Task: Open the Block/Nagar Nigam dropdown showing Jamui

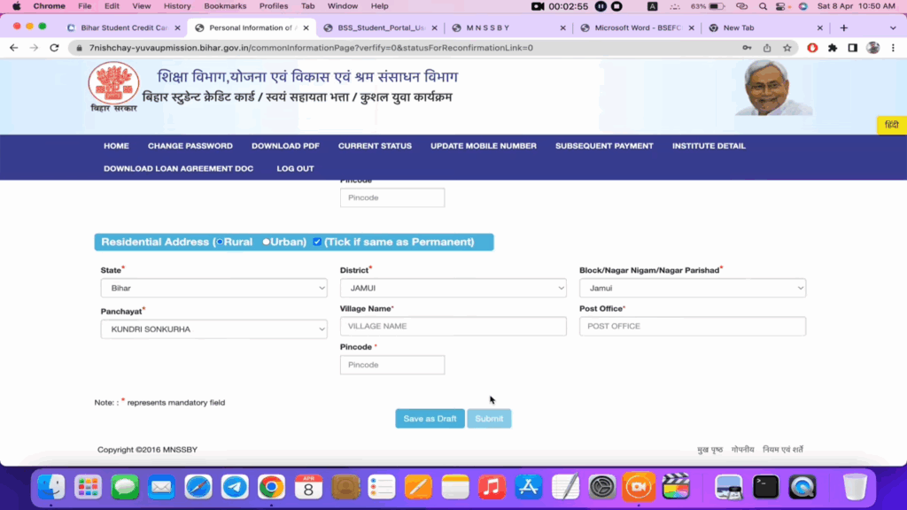Action: [692, 288]
